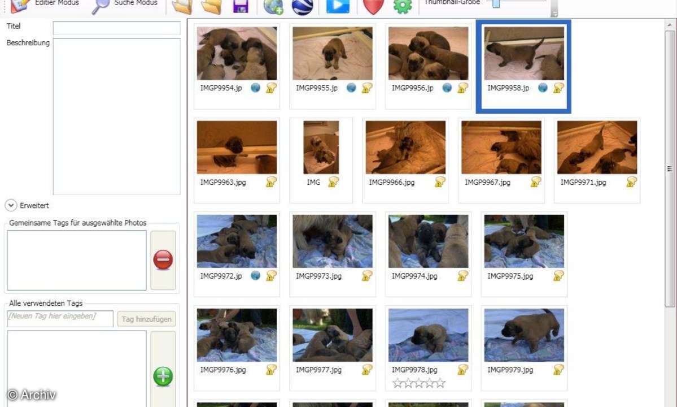Click the IMGP9977.jpg file name
This screenshot has width=677, height=407.
tap(318, 370)
